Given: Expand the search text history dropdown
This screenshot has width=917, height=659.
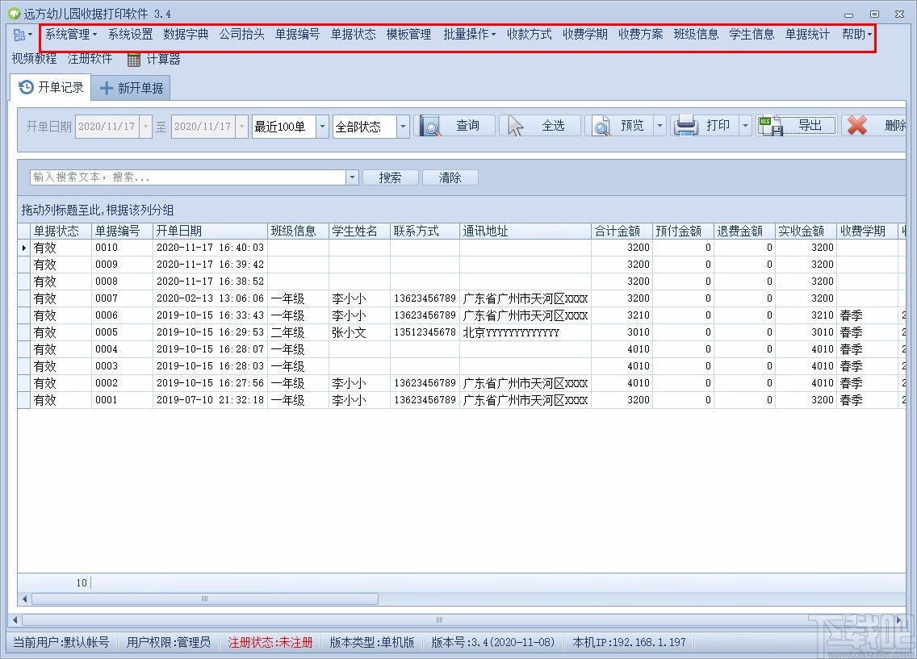Looking at the screenshot, I should 352,177.
